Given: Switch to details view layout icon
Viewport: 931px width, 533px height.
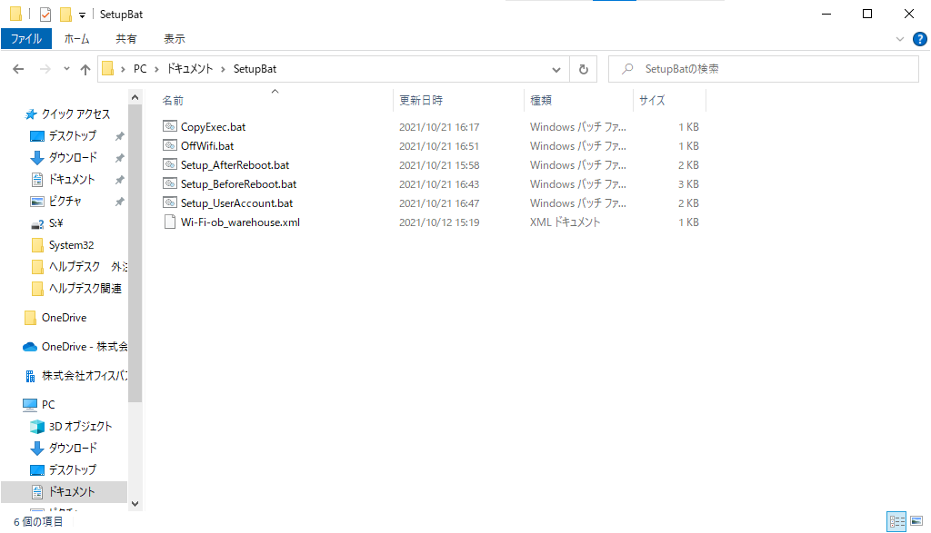Looking at the screenshot, I should (x=897, y=521).
